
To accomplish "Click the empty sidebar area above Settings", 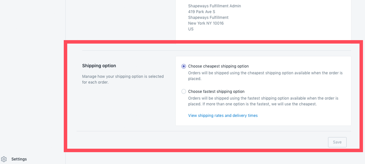I will tap(33, 78).
